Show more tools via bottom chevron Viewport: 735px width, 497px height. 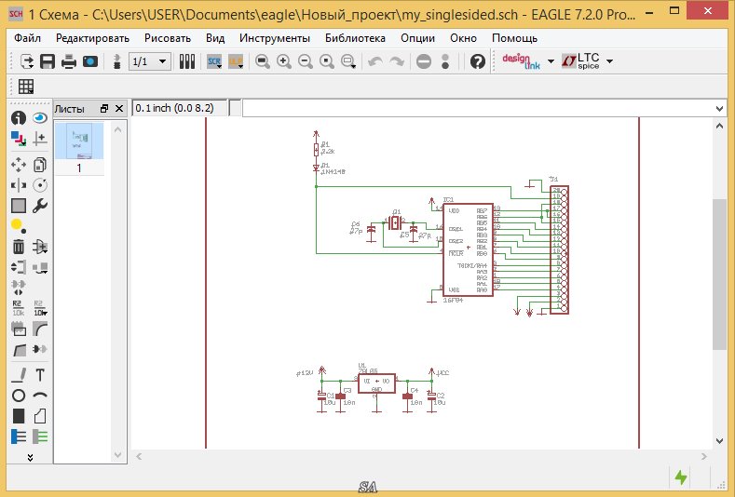pos(30,457)
